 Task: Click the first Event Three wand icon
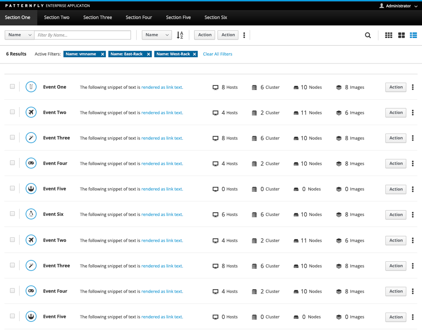point(31,138)
